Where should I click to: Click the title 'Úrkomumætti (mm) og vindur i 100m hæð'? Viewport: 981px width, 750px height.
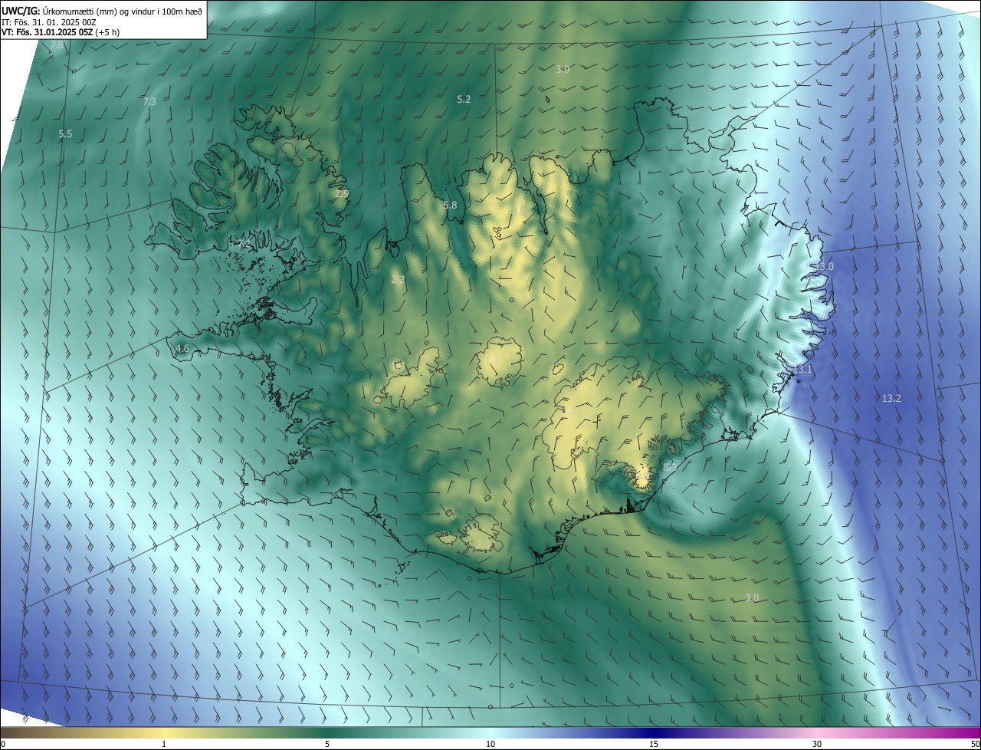click(123, 11)
